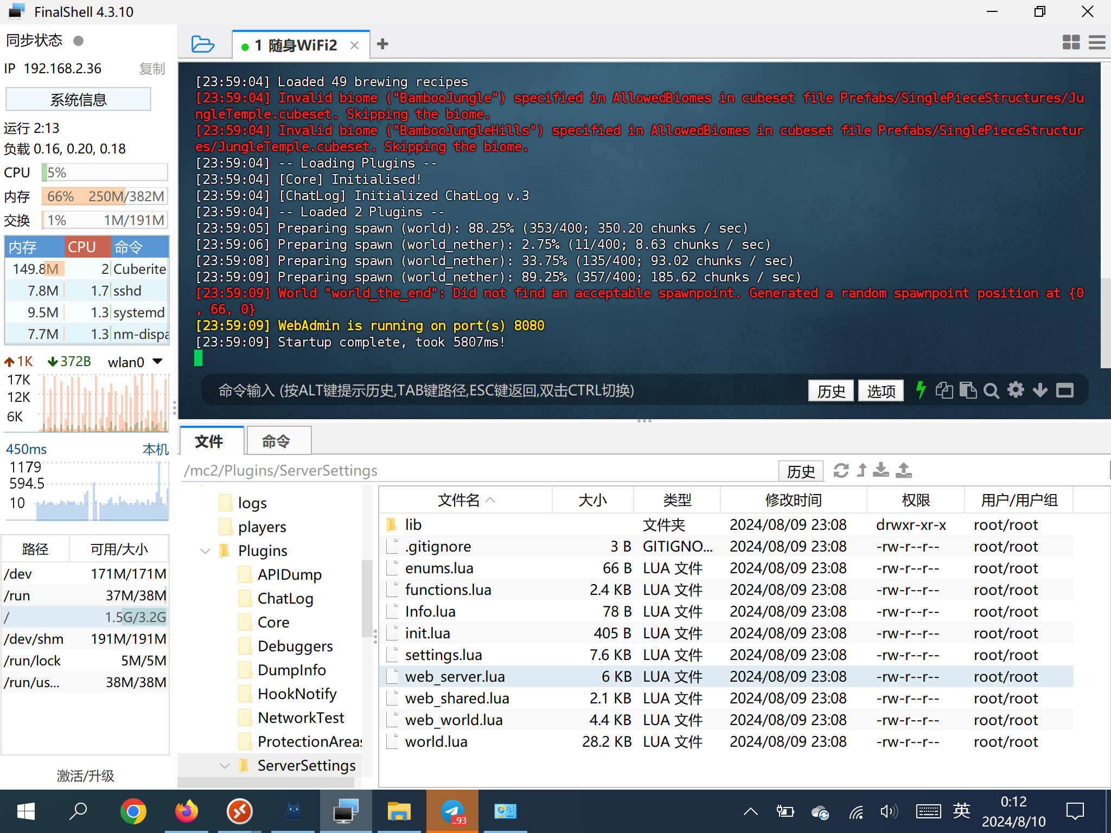Sort file list by 修改时间 header
The height and width of the screenshot is (833, 1111).
click(x=793, y=500)
